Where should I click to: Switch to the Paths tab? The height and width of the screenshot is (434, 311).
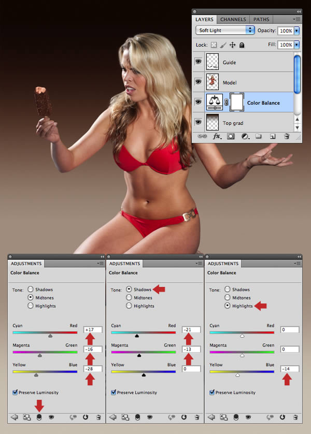point(261,19)
